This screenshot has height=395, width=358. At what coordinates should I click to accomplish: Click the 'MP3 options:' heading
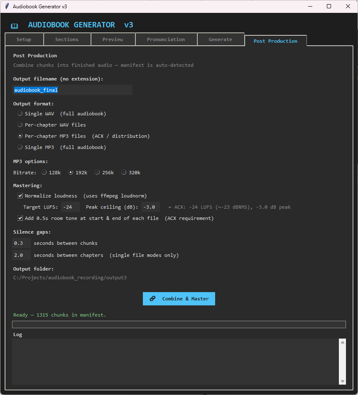tap(30, 161)
